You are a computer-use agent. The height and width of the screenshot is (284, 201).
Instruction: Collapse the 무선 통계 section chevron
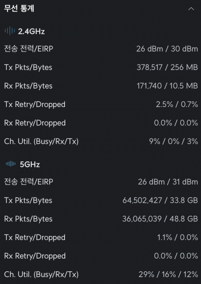[x=191, y=9]
